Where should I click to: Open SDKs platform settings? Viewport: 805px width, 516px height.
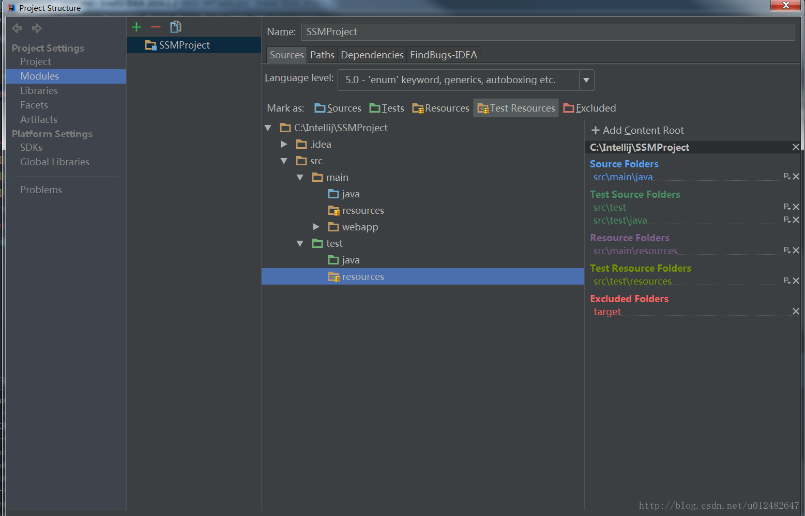click(31, 147)
